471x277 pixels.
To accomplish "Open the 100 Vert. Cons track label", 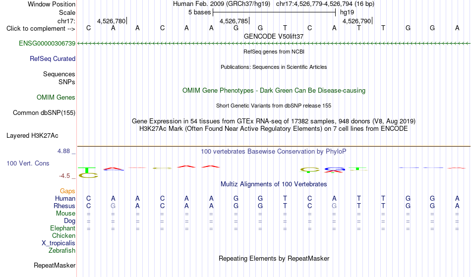I will click(28, 163).
